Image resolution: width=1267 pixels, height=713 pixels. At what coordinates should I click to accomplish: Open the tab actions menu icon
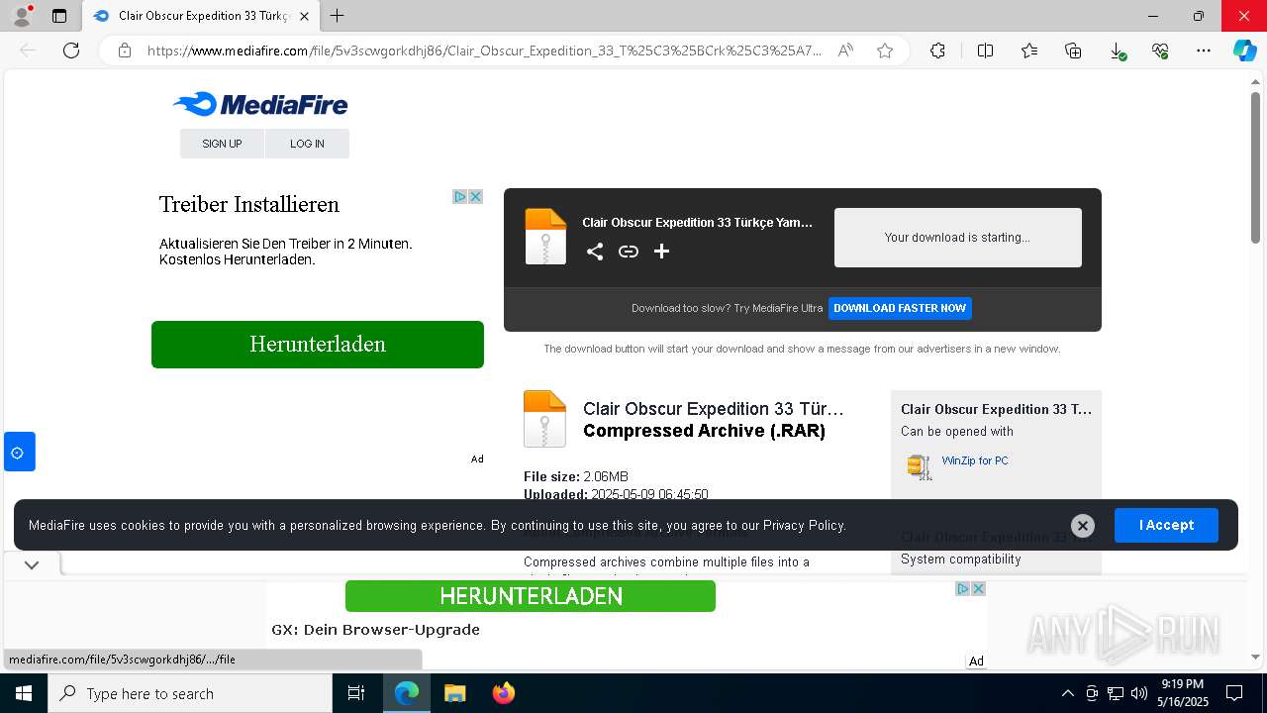[x=59, y=16]
